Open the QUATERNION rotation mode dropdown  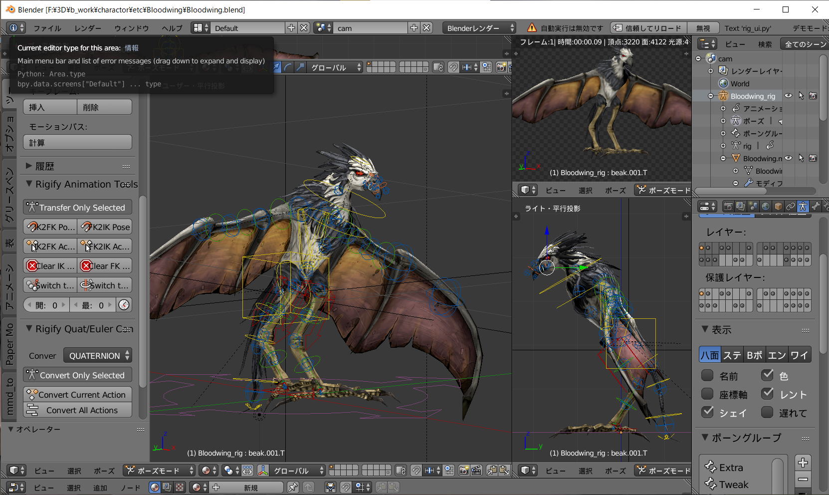click(x=98, y=356)
